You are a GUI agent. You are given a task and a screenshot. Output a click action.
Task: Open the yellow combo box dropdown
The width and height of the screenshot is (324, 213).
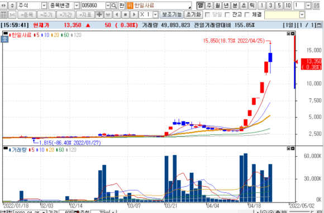[x=302, y=15]
